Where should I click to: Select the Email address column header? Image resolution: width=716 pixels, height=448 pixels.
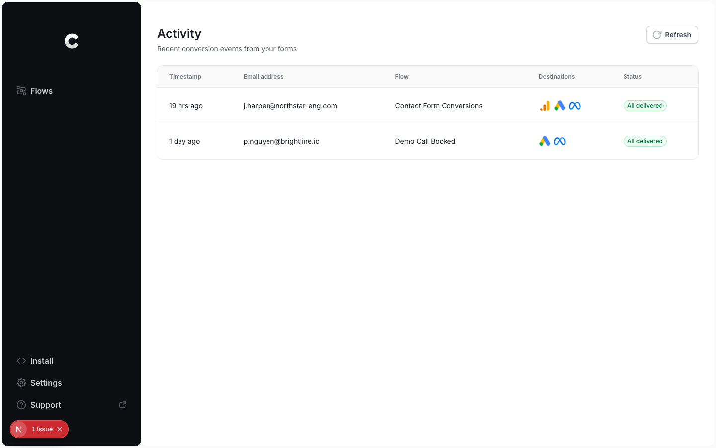pos(264,77)
